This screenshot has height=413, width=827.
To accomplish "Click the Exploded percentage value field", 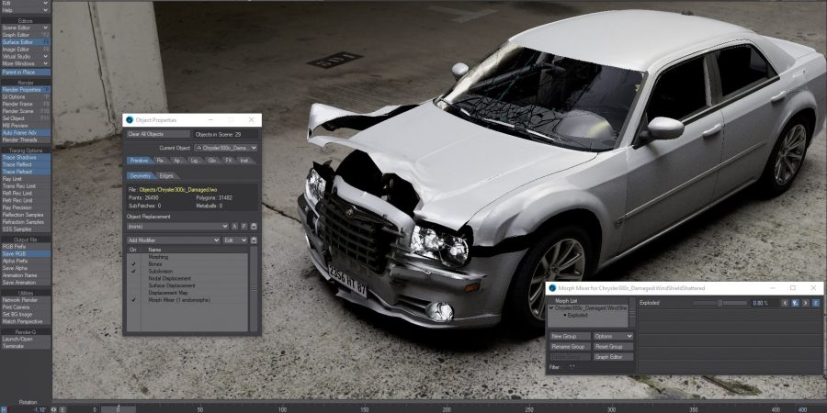I will pos(764,303).
